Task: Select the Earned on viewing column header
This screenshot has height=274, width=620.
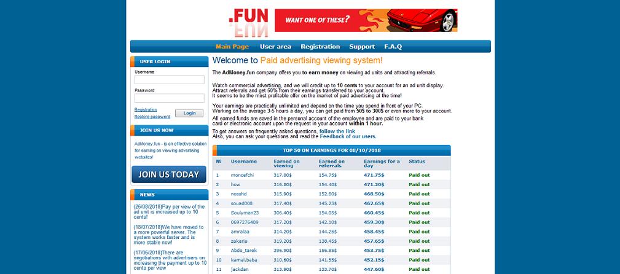Action: tap(287, 163)
